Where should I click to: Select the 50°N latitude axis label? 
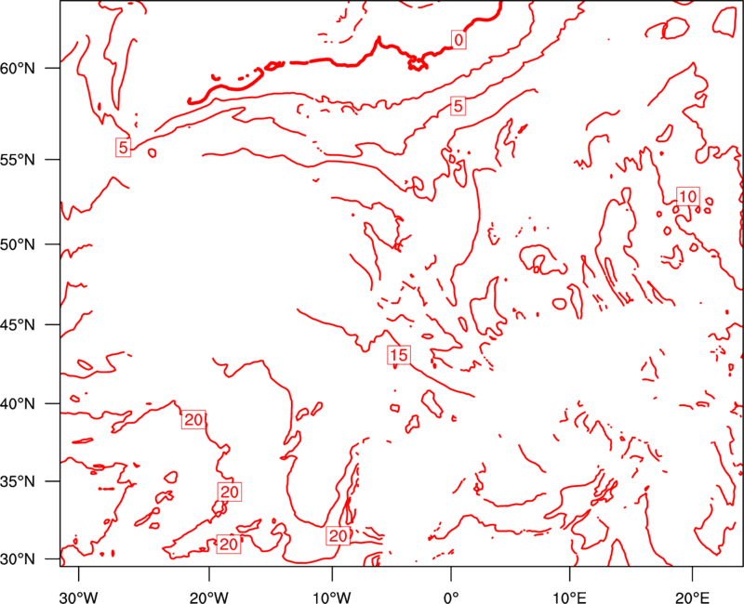point(18,244)
